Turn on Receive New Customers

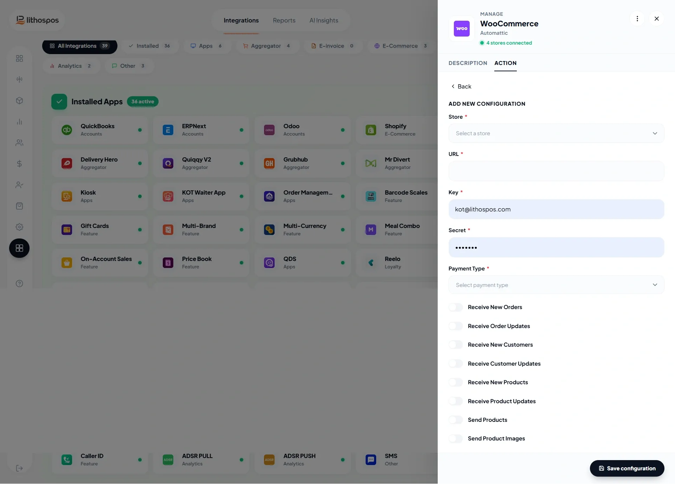click(x=456, y=345)
